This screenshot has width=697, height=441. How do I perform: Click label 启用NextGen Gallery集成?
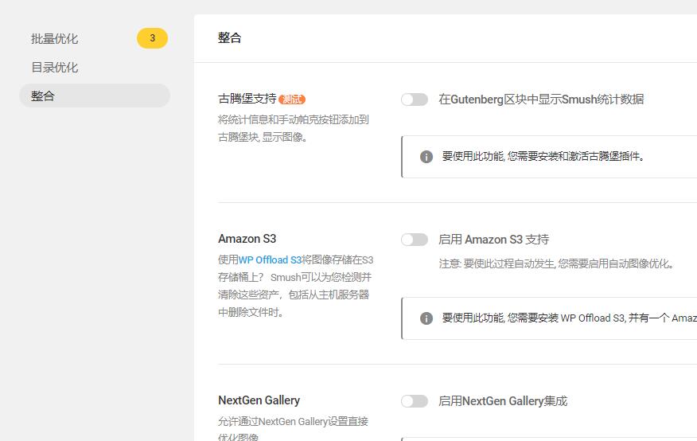[x=503, y=401]
